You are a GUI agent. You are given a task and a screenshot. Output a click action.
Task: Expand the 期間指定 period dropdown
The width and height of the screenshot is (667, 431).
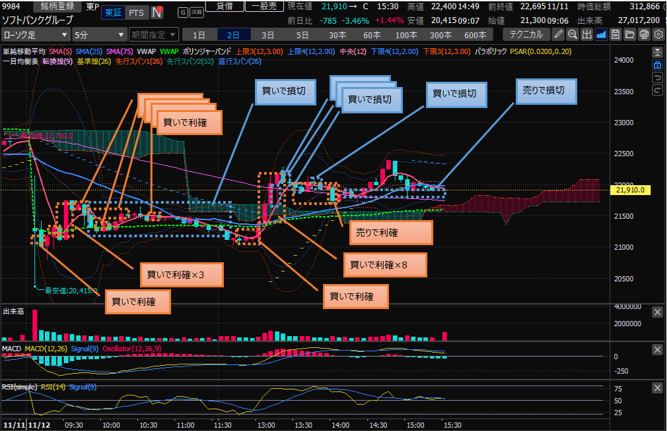tap(153, 34)
